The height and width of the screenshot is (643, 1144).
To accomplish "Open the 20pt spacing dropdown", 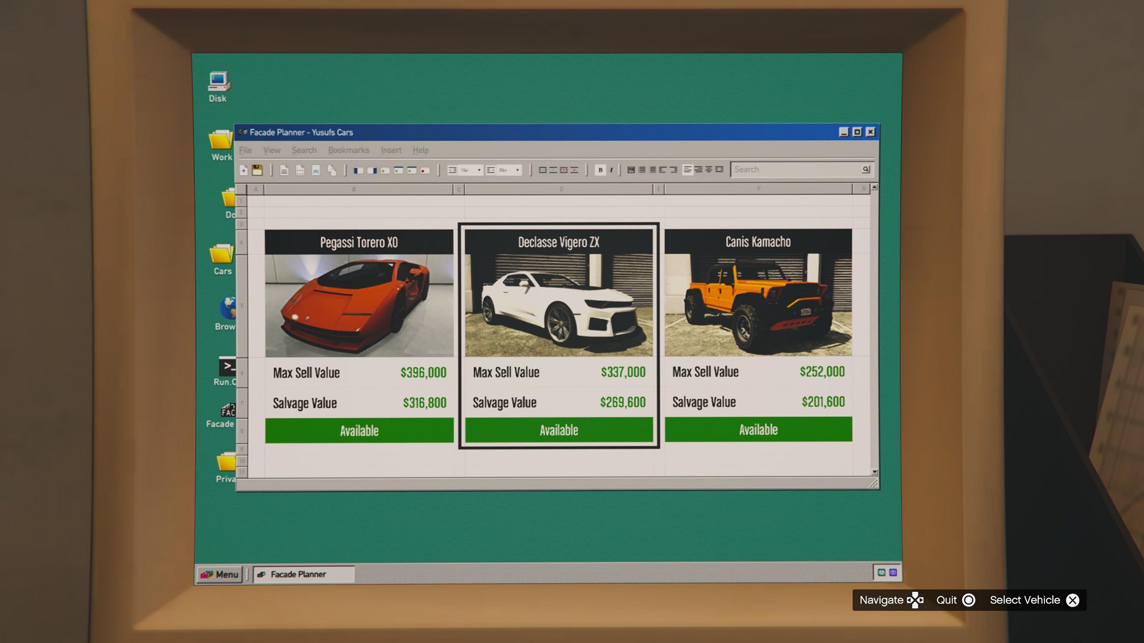I will (517, 170).
